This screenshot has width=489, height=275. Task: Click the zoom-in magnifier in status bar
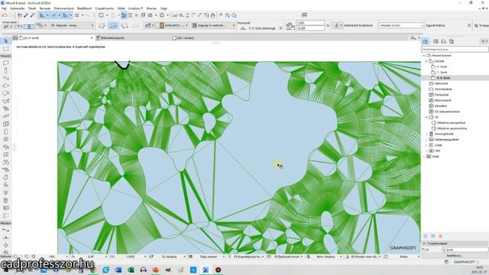27,257
